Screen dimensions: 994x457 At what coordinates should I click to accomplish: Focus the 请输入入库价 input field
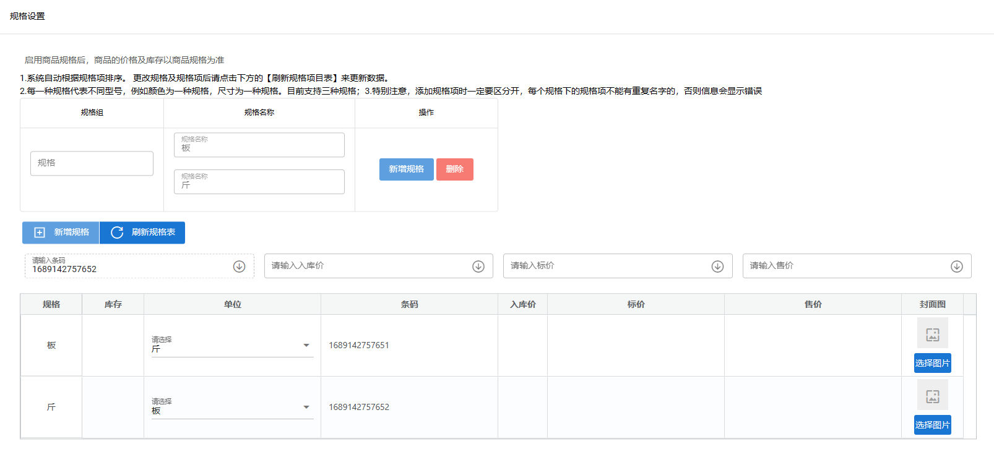coord(379,266)
